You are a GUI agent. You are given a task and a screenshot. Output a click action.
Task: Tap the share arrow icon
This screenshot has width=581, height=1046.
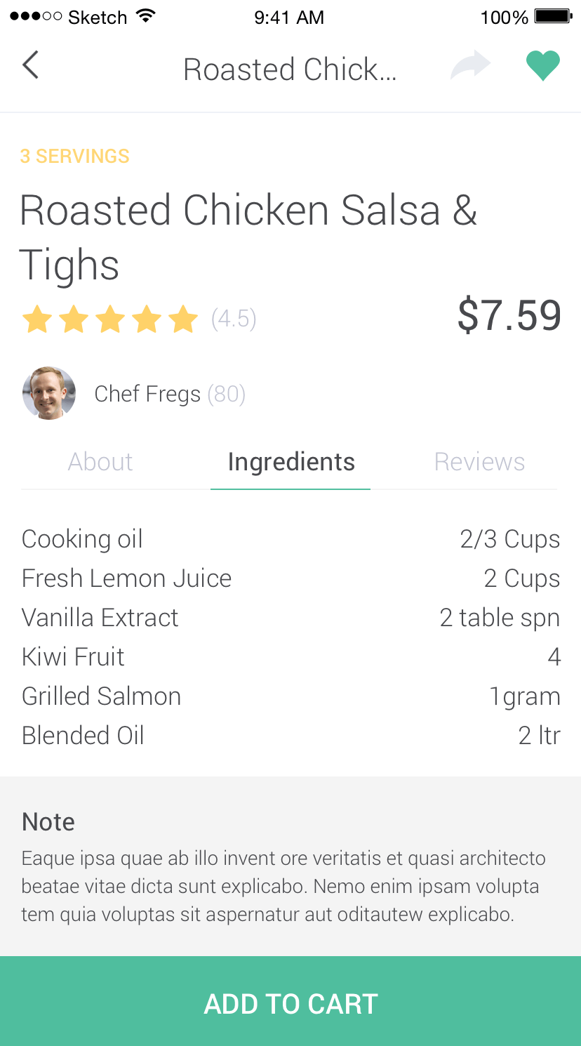(470, 65)
